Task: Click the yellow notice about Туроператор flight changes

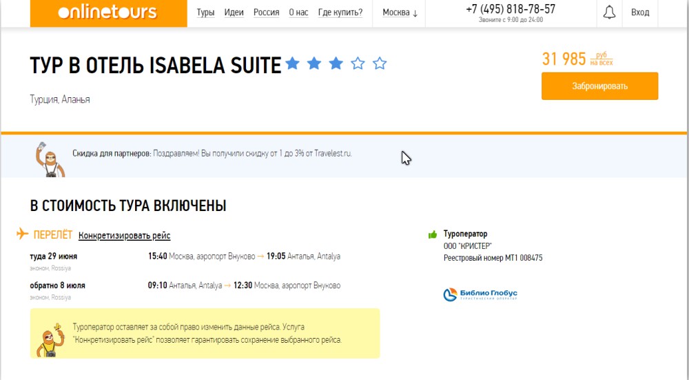Action: tap(205, 333)
